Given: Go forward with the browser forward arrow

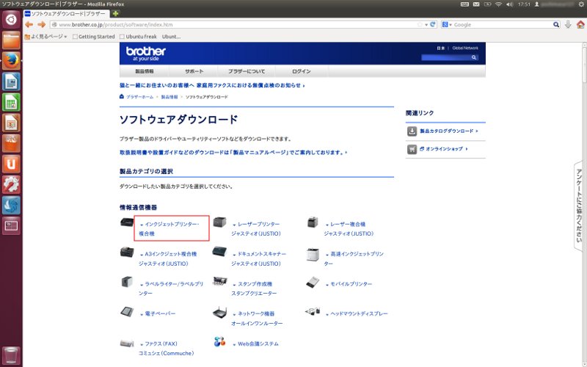Looking at the screenshot, I should pyautogui.click(x=42, y=24).
